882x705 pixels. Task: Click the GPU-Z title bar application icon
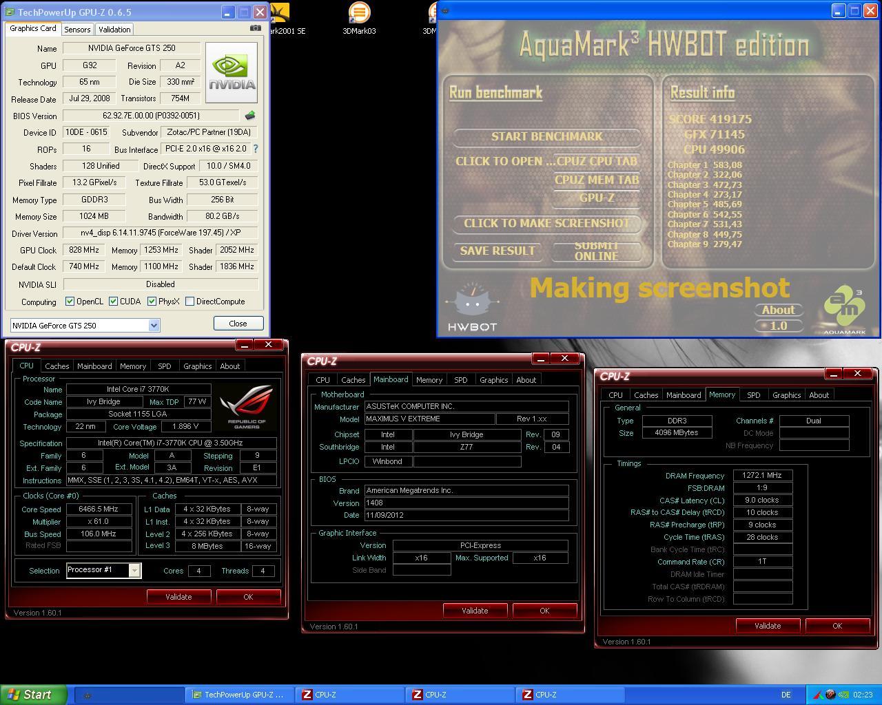(x=10, y=12)
